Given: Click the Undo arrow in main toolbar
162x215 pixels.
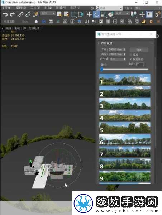Looking at the screenshot, I should (5, 14).
